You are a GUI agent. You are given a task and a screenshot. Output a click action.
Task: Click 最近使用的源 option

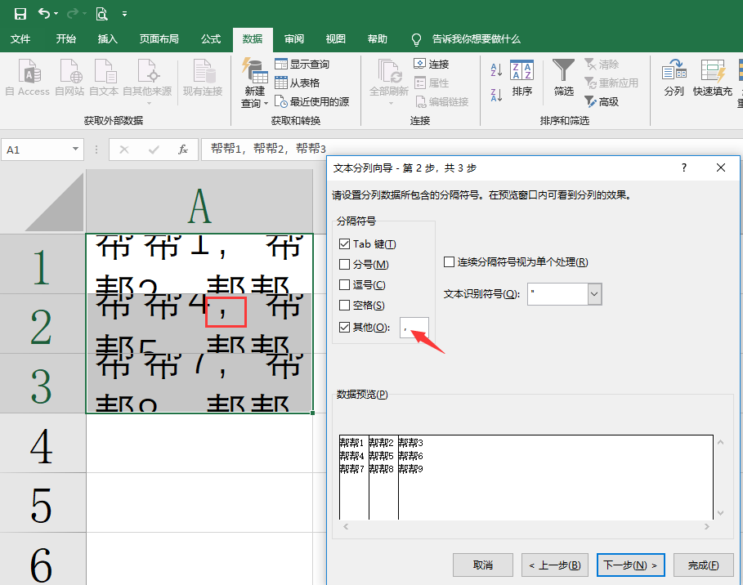312,102
